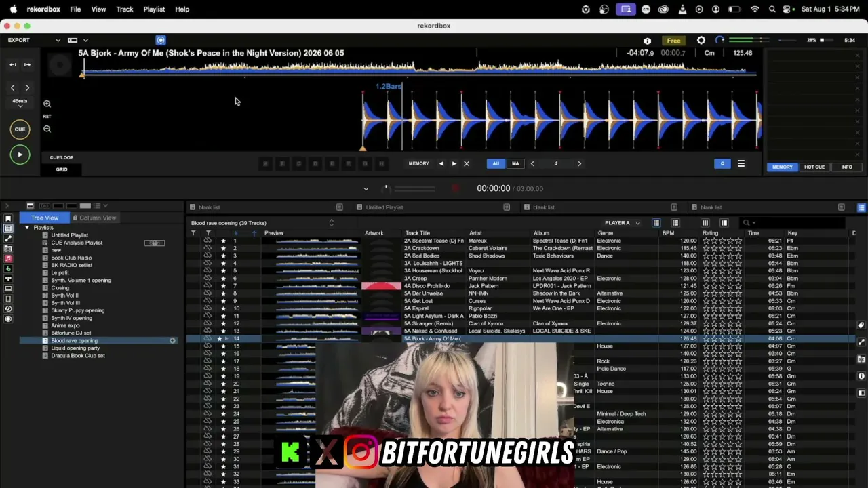Click the blue record icon in top bar

point(161,41)
